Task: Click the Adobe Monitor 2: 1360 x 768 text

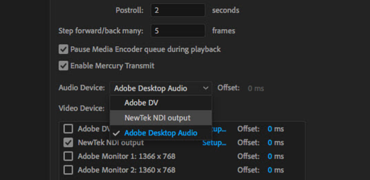Action: pyautogui.click(x=126, y=170)
